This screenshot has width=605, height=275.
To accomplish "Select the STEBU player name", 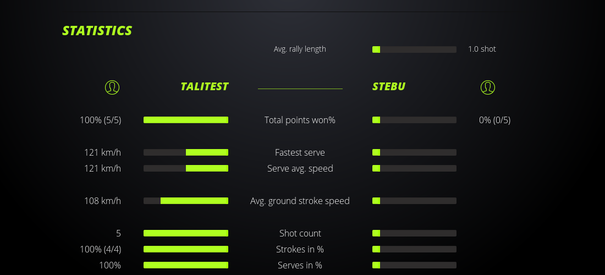I will click(389, 86).
